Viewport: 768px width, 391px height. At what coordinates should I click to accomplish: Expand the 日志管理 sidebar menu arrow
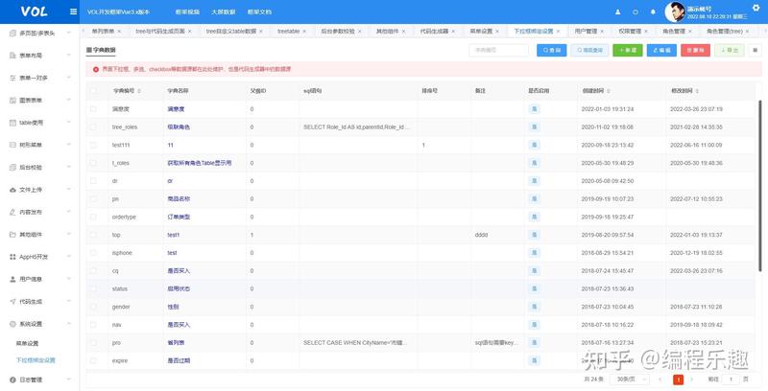point(68,379)
